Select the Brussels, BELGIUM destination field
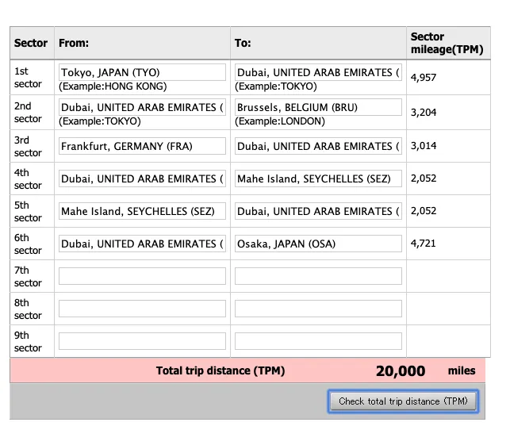The width and height of the screenshot is (510, 426). pos(318,107)
